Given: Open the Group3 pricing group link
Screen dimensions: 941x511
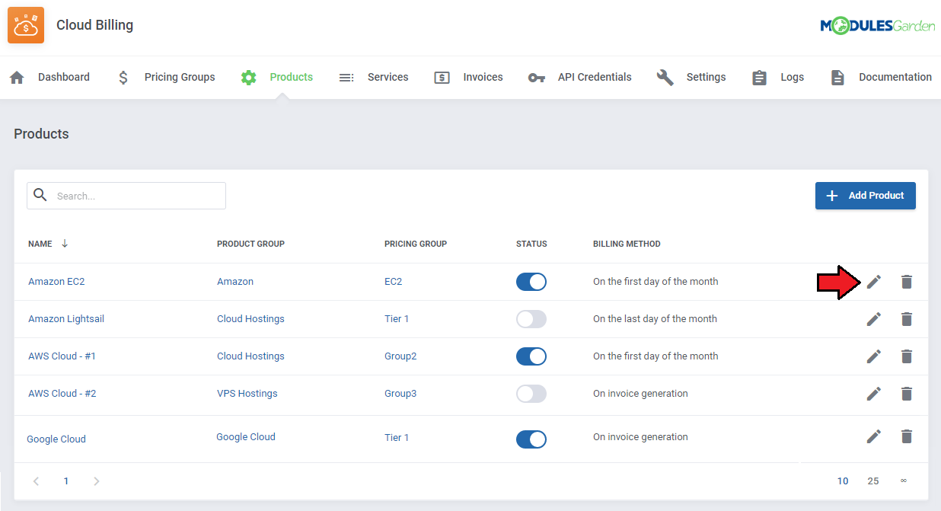Looking at the screenshot, I should pos(400,394).
